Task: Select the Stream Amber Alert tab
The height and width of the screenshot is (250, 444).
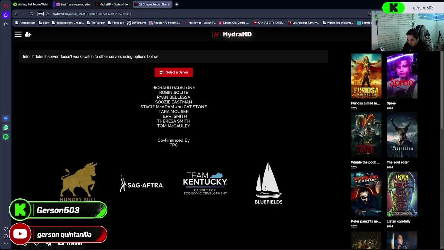Action: [153, 5]
